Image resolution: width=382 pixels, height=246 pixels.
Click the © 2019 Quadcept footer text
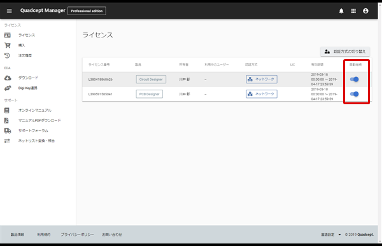point(359,235)
